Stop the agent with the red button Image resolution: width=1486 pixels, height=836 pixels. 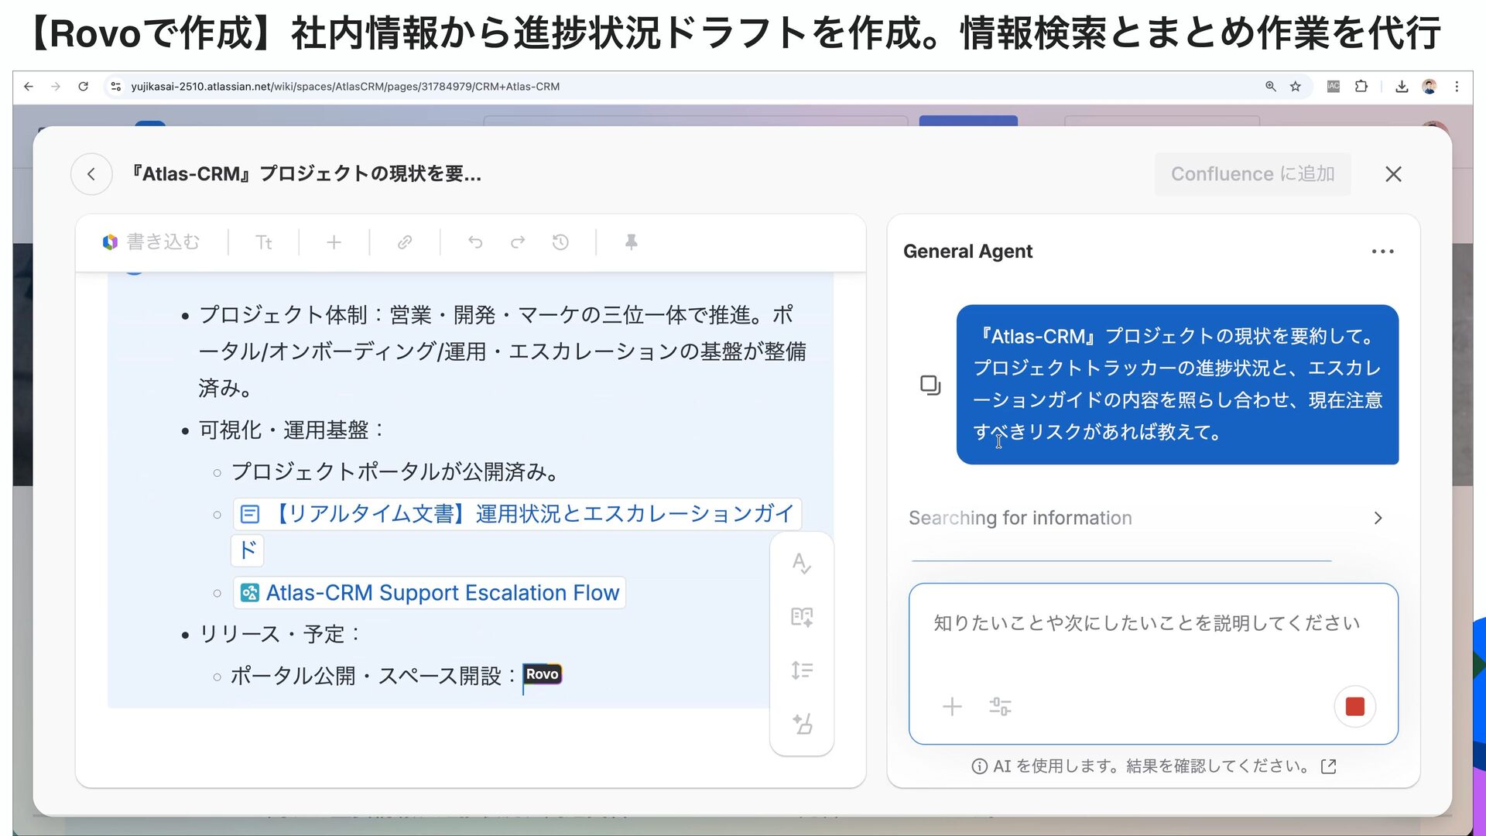(x=1354, y=706)
